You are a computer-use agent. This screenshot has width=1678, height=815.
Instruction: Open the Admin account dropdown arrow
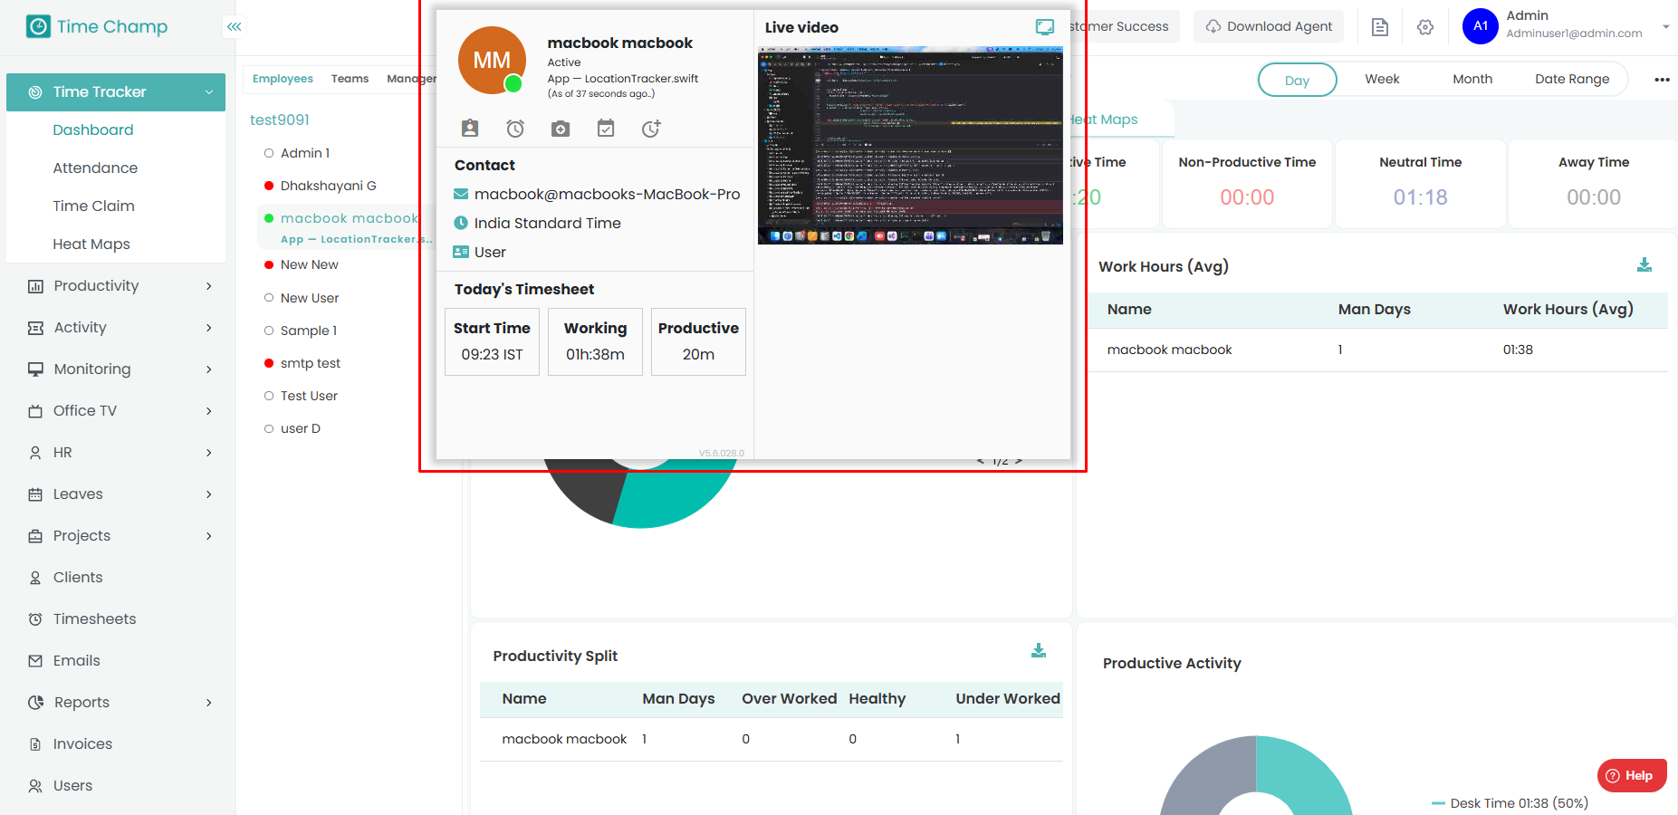click(1665, 27)
